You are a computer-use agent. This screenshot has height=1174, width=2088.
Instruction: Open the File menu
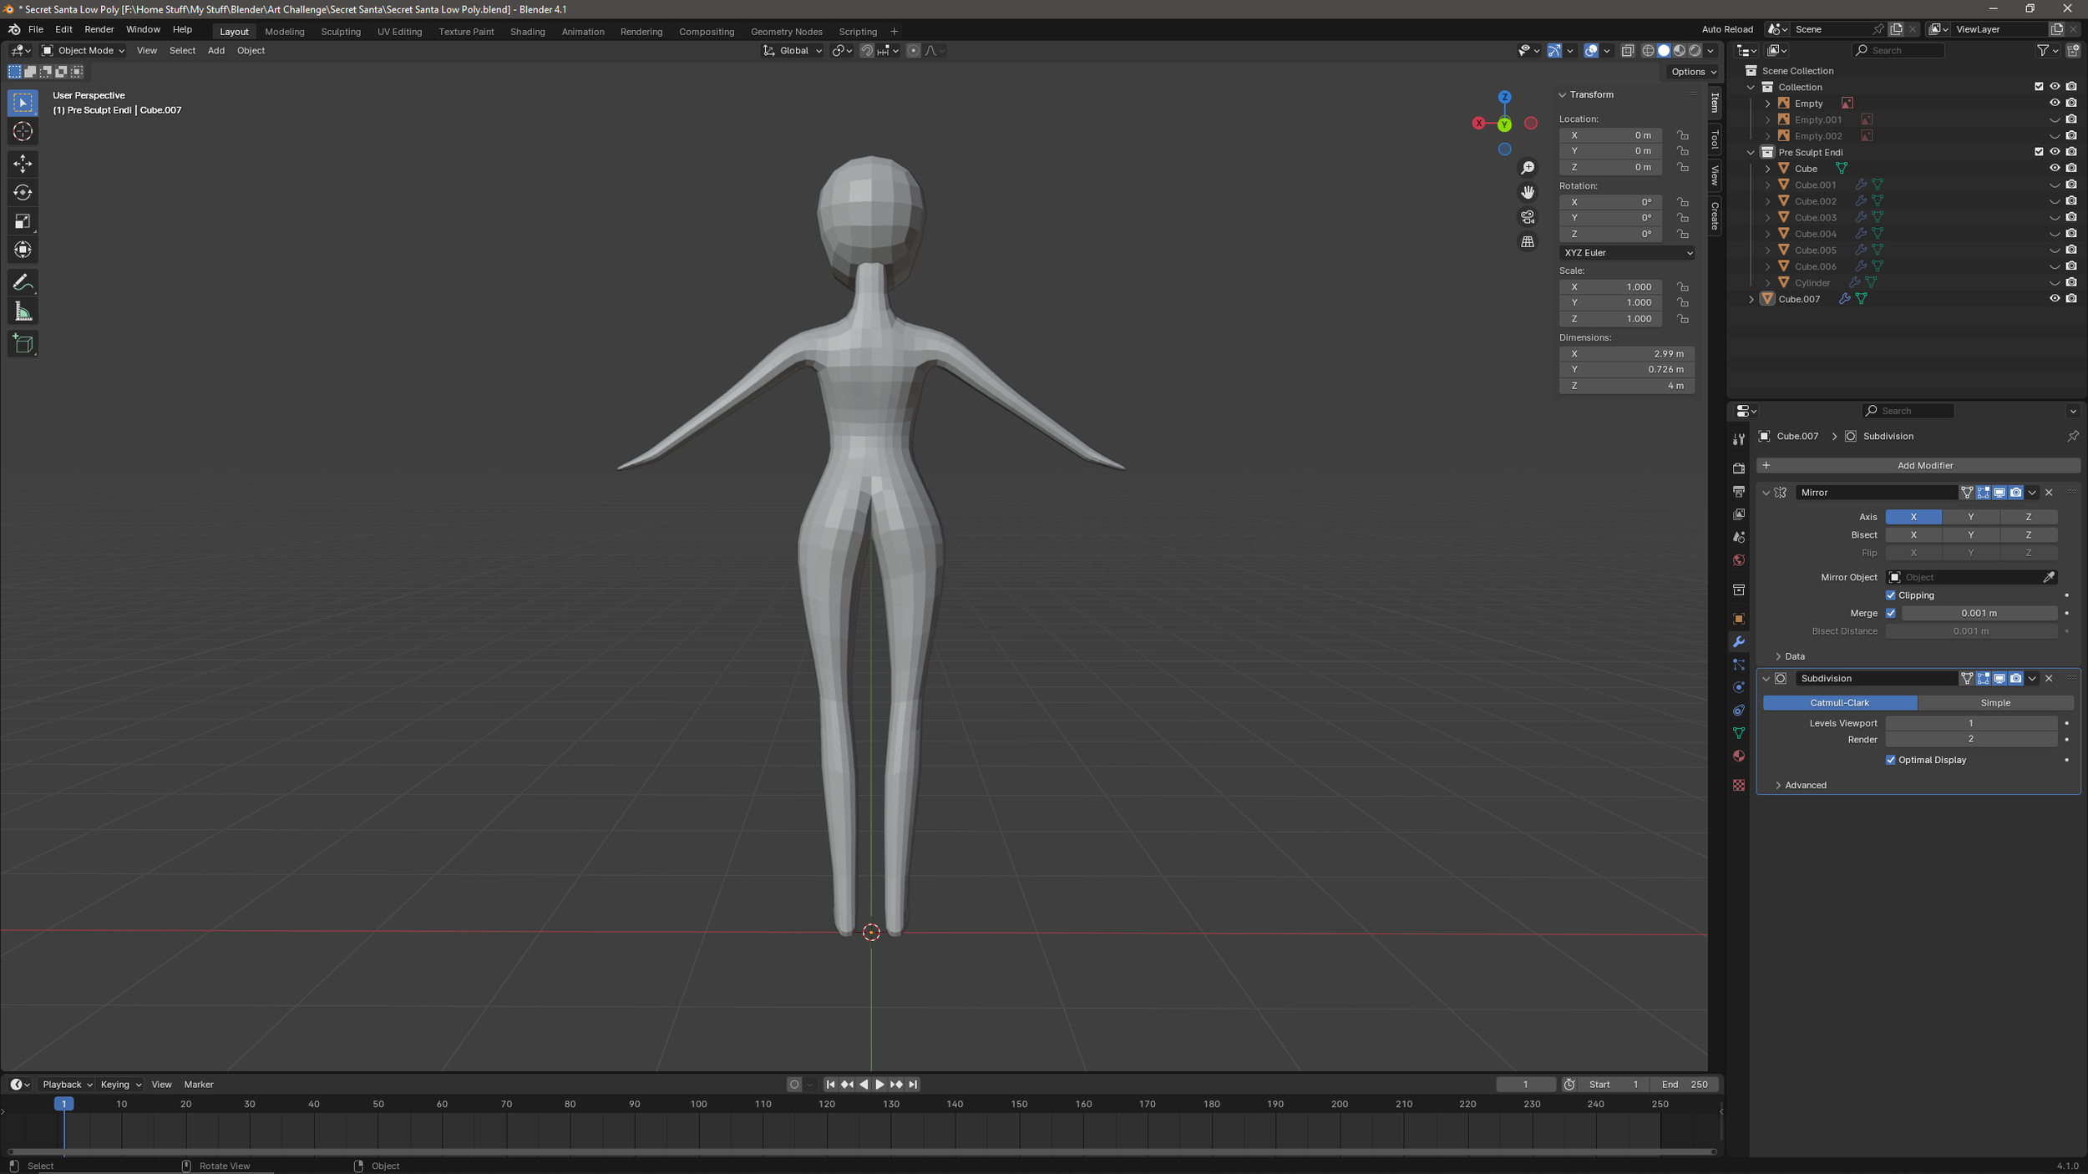point(36,29)
